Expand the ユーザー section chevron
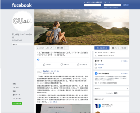The height and width of the screenshot is (113, 140). (127, 89)
